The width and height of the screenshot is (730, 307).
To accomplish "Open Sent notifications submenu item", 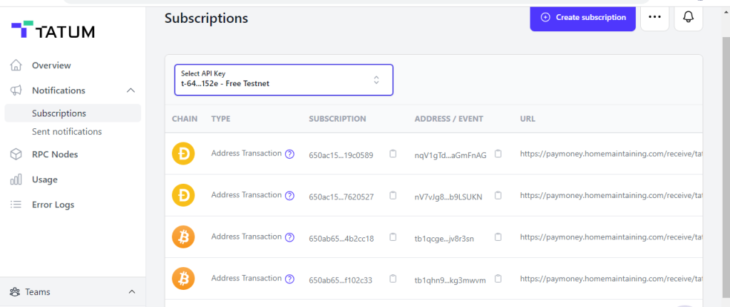I will [66, 132].
